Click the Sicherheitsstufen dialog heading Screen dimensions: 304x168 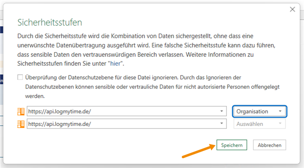[50, 22]
